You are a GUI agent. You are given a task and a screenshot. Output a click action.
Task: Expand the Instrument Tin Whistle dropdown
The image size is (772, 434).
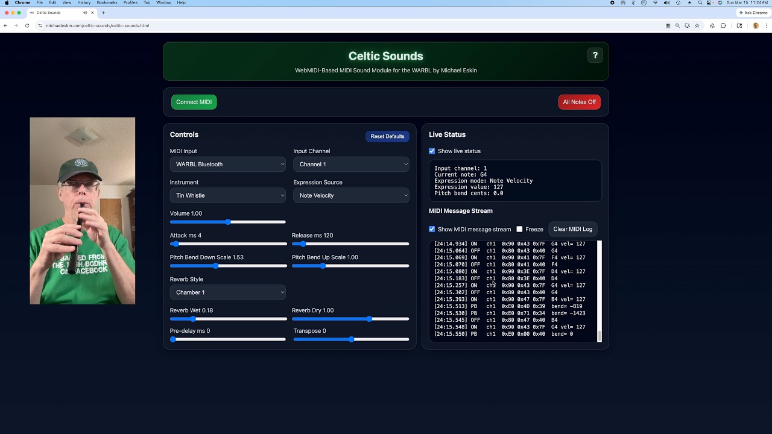coord(227,195)
